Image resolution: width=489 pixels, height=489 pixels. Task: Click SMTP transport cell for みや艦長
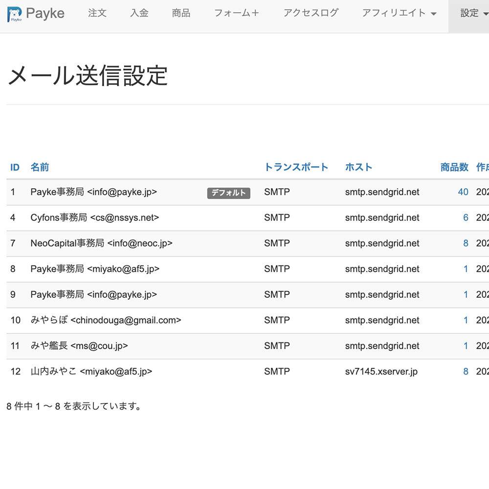[277, 346]
